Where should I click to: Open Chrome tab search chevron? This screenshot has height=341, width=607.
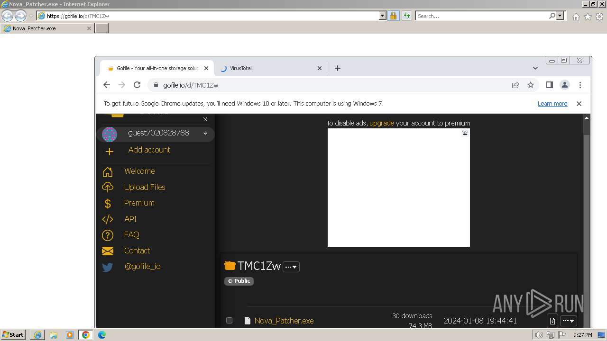click(535, 68)
